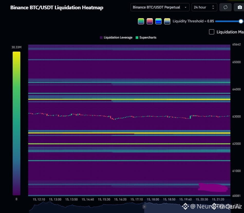Click the 15, 21:20 time axis label
Screen dimensions: 244x213
click(x=218, y=199)
